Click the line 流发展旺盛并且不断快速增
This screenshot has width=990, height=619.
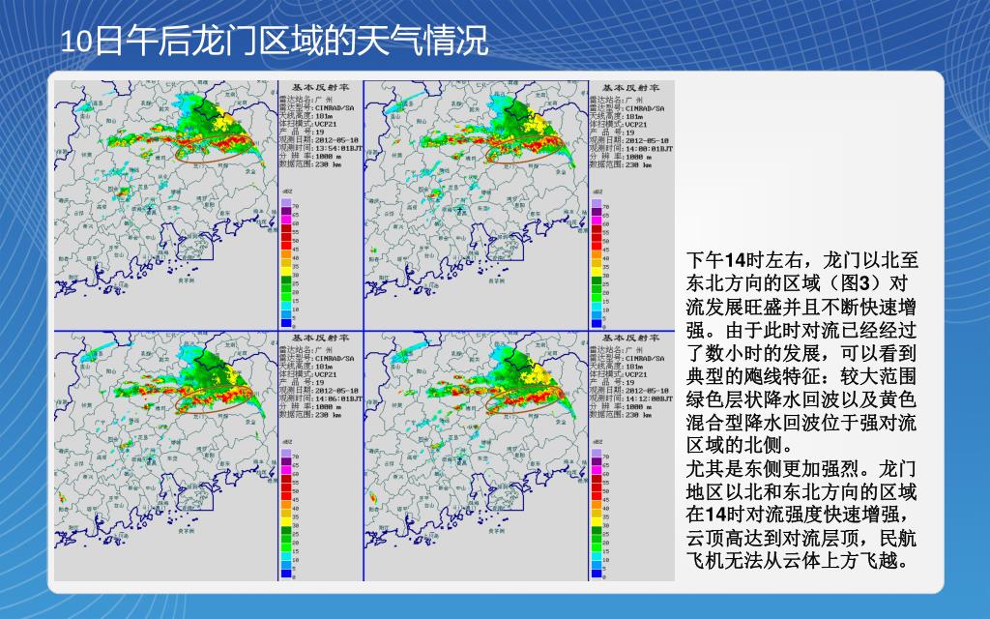801,307
